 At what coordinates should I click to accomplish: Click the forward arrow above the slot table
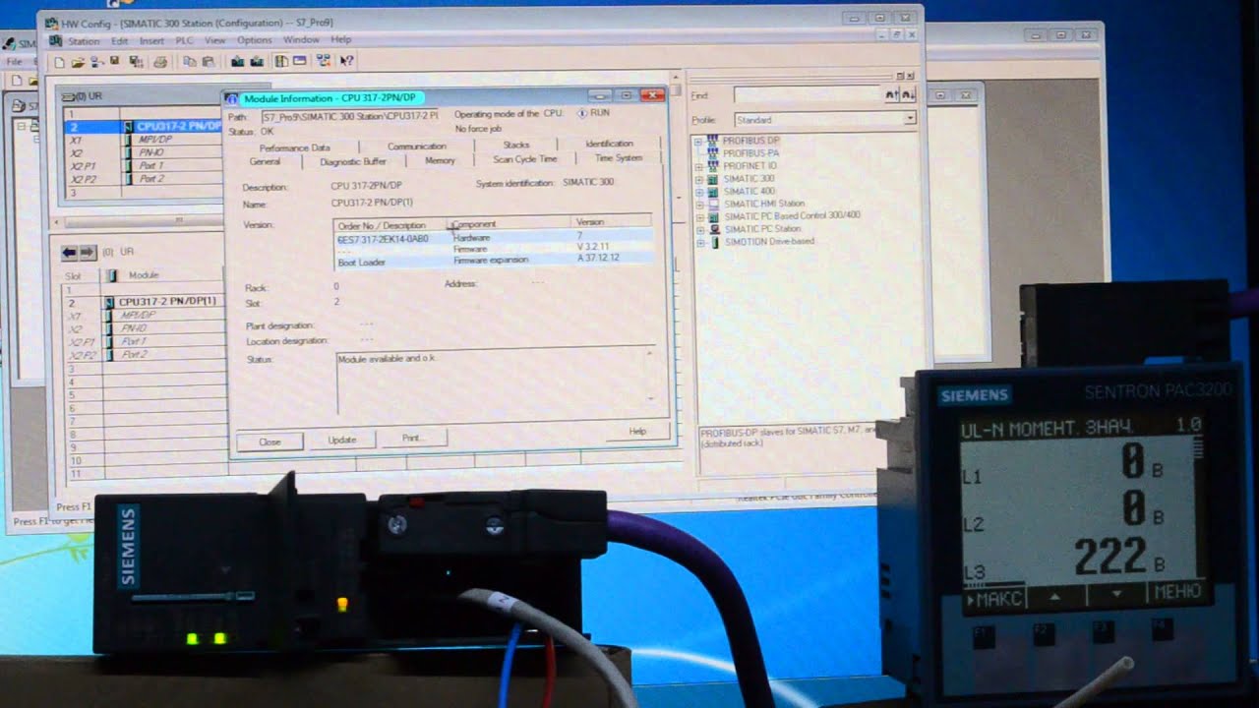(88, 253)
